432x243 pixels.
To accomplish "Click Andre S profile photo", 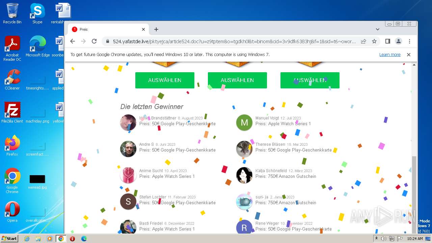I will coord(128,149).
